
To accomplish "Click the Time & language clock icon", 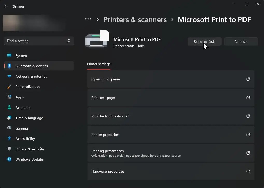I will tap(9, 118).
